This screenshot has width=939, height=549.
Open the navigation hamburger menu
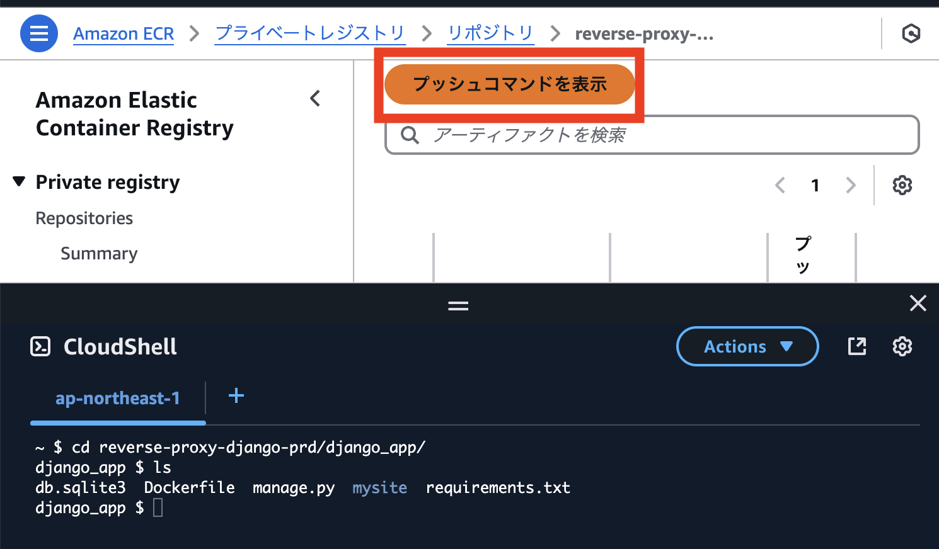point(38,33)
